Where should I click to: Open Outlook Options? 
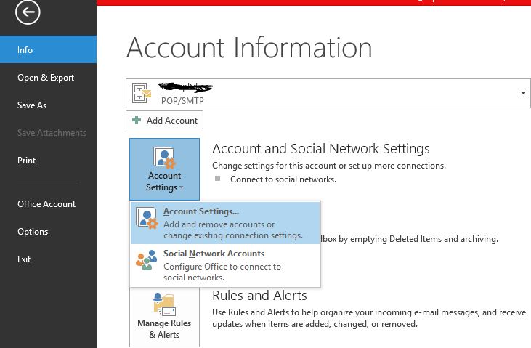pos(33,232)
